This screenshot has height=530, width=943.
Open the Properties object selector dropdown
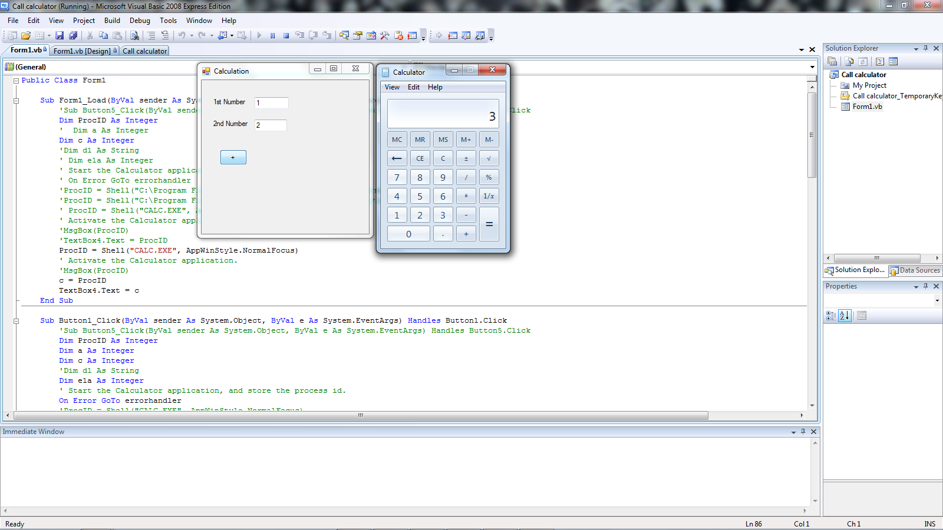(937, 300)
